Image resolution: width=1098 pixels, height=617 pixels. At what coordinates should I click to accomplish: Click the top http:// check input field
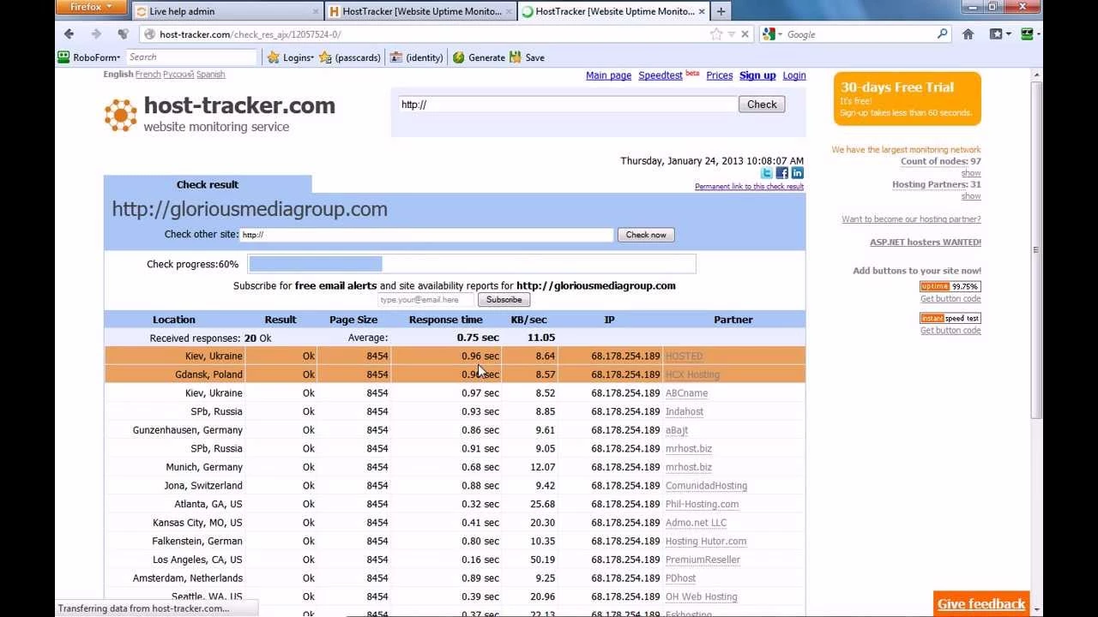pyautogui.click(x=567, y=105)
